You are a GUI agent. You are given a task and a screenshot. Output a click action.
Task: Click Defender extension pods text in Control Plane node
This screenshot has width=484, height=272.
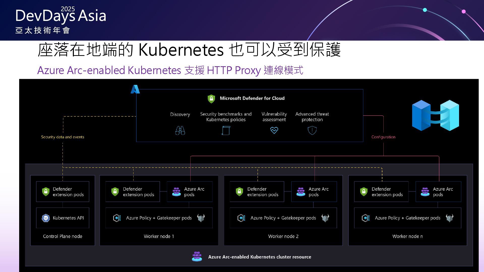(x=68, y=192)
